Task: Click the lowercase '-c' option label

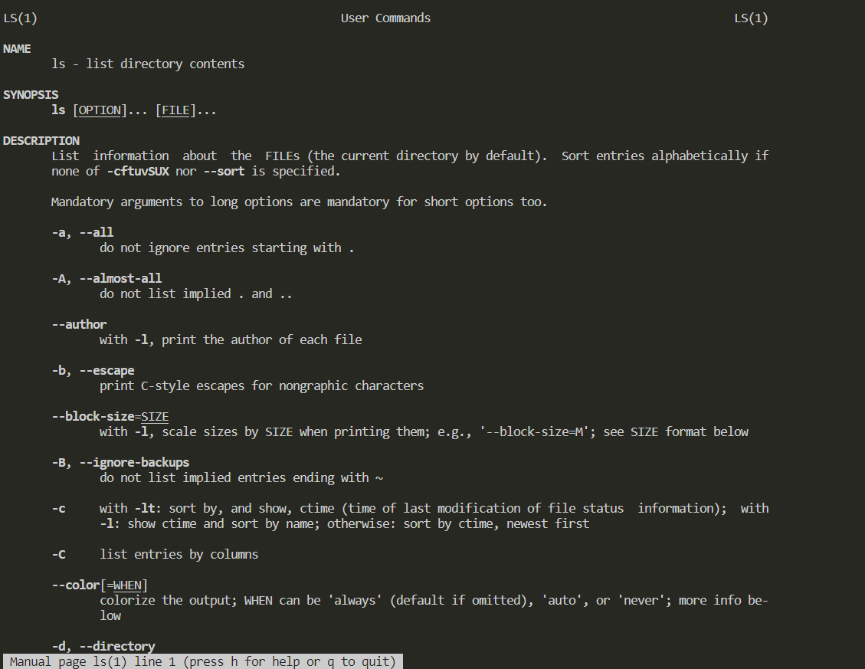Action: [58, 508]
